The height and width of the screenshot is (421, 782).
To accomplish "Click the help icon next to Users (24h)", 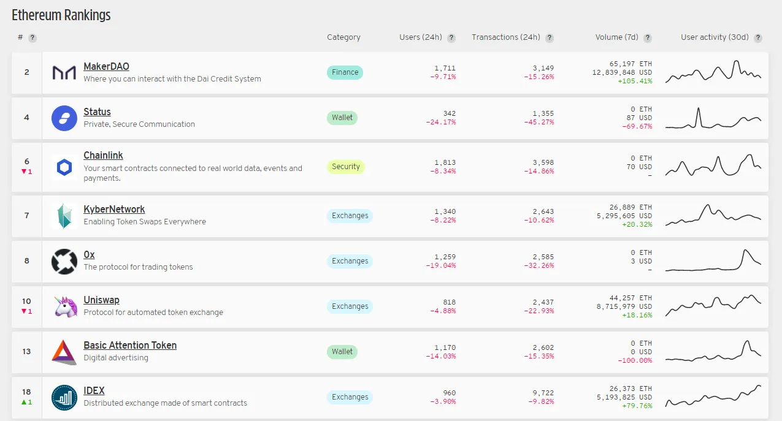I will (x=451, y=38).
